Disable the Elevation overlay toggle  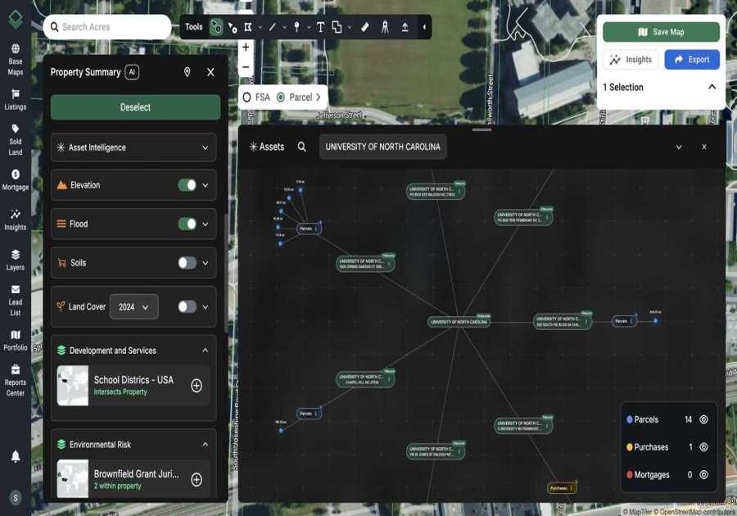[x=187, y=185]
